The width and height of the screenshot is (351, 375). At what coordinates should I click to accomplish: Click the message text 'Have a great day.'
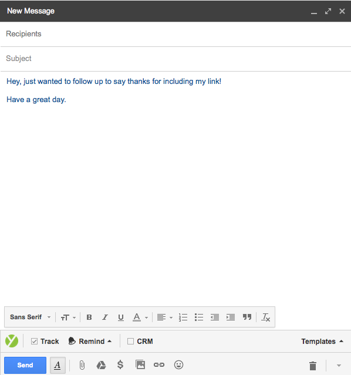[36, 100]
